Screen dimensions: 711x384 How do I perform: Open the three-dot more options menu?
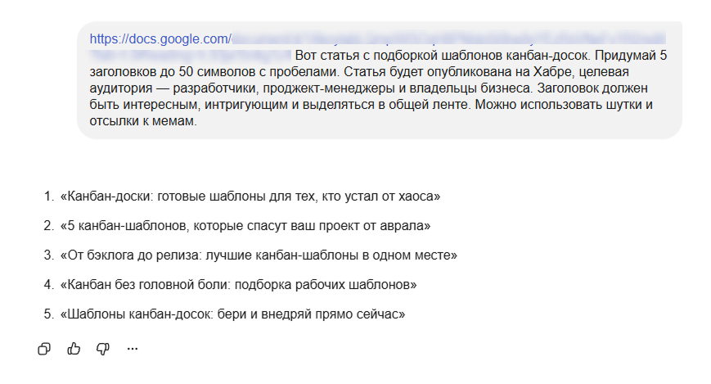click(x=133, y=349)
